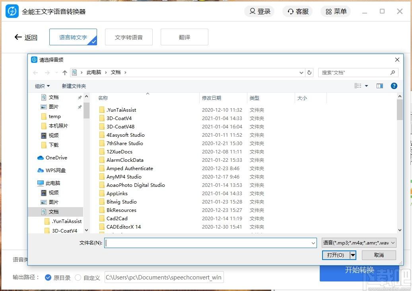Image resolution: width=412 pixels, height=291 pixels.
Task: Switch to 文字转语音 tab
Action: pos(129,37)
